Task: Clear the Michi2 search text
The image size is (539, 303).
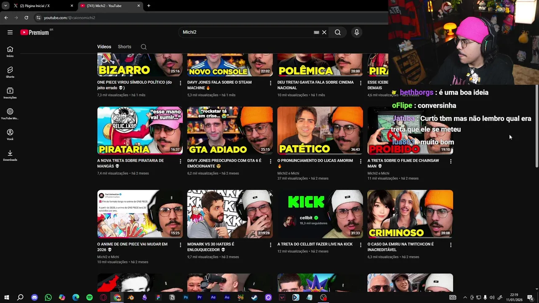Action: [324, 32]
